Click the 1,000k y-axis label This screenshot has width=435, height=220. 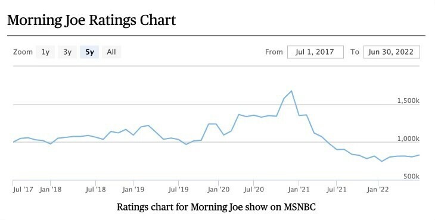(408, 139)
